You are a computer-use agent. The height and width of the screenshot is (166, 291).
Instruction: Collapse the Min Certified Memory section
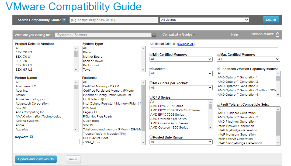151,54
